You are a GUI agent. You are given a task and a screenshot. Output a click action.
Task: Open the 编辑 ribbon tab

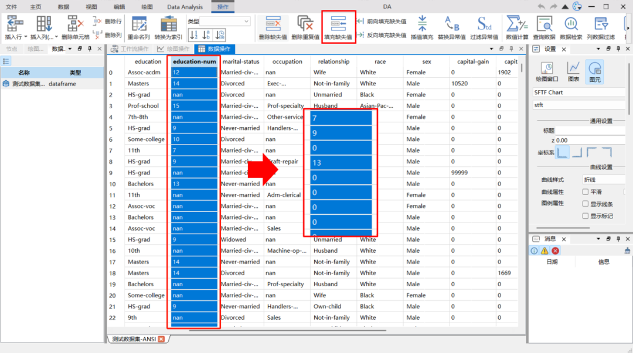[x=119, y=7]
